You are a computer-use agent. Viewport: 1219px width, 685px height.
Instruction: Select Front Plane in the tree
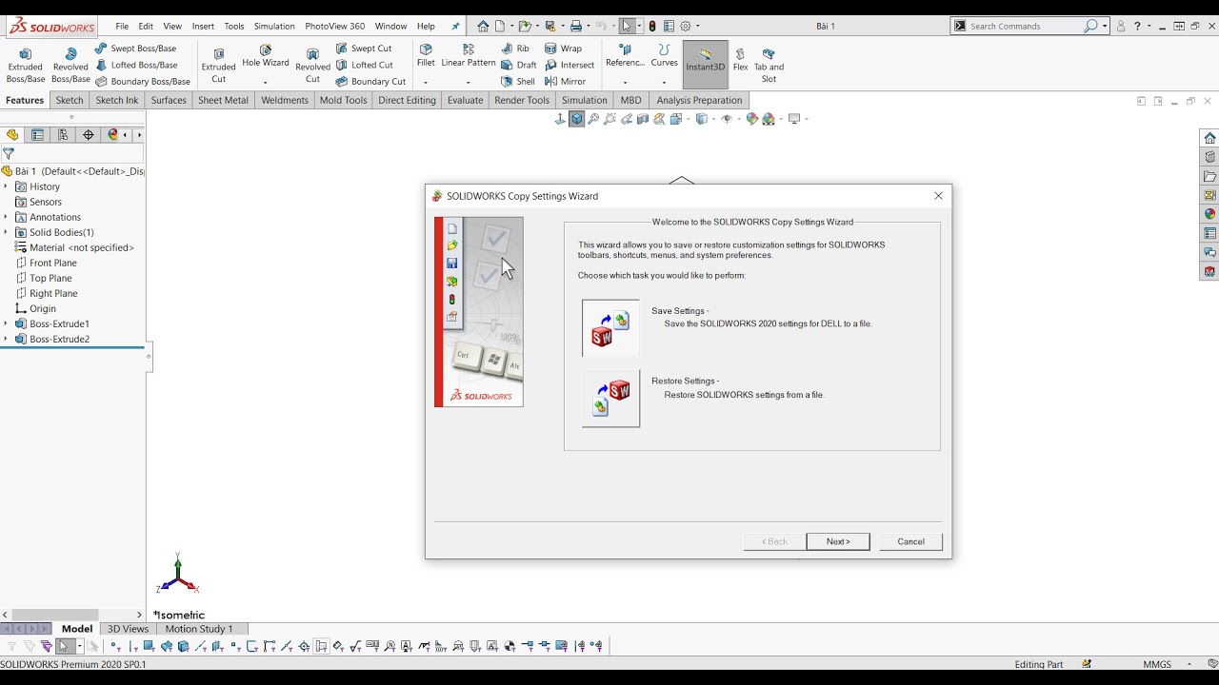46,263
